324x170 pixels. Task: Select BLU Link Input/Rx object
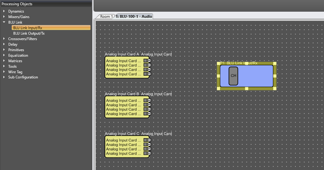pyautogui.click(x=51, y=28)
